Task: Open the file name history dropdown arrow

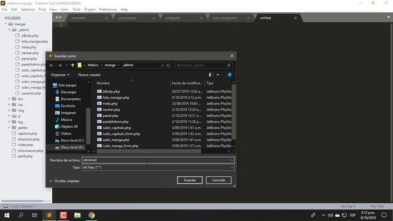Action: click(232, 160)
